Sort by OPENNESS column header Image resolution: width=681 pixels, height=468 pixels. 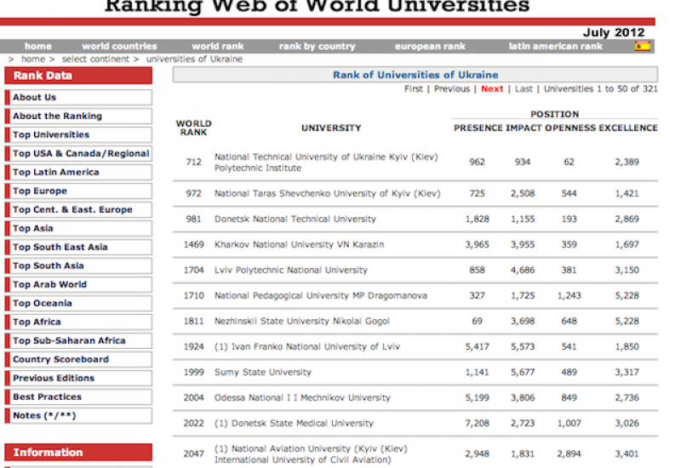(x=570, y=128)
